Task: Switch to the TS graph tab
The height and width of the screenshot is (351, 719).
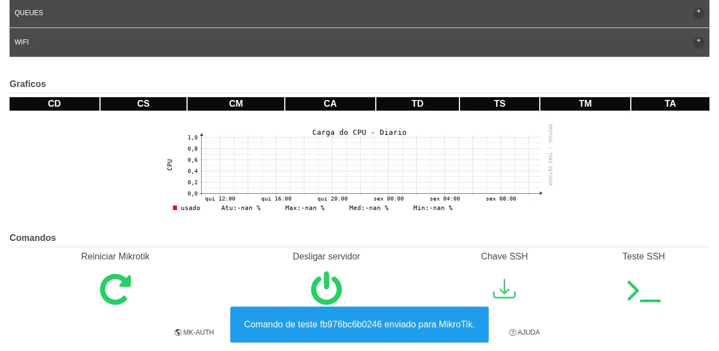Action: (x=500, y=104)
